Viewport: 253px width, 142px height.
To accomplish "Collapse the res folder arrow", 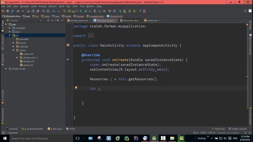I will [x=9, y=35].
